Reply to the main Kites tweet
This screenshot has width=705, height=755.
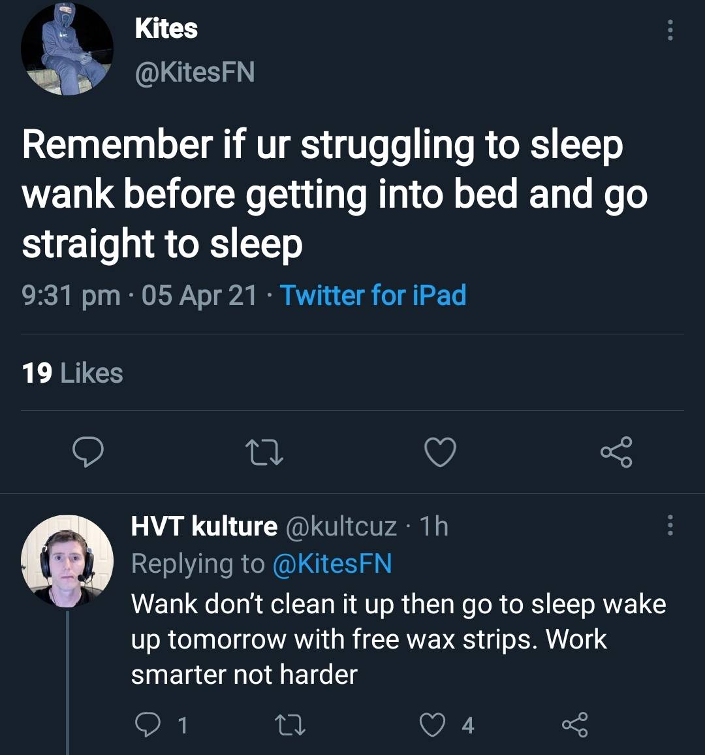click(87, 452)
